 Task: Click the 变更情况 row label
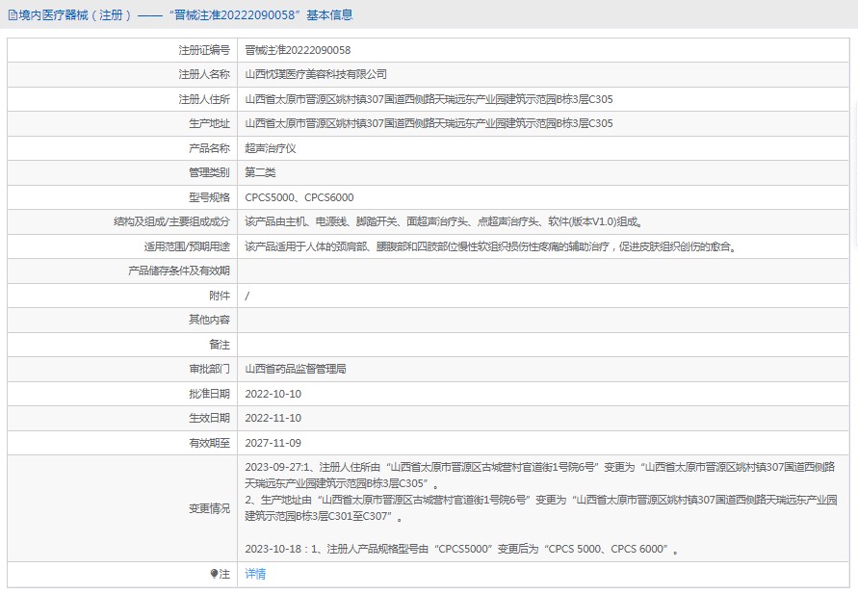click(210, 508)
